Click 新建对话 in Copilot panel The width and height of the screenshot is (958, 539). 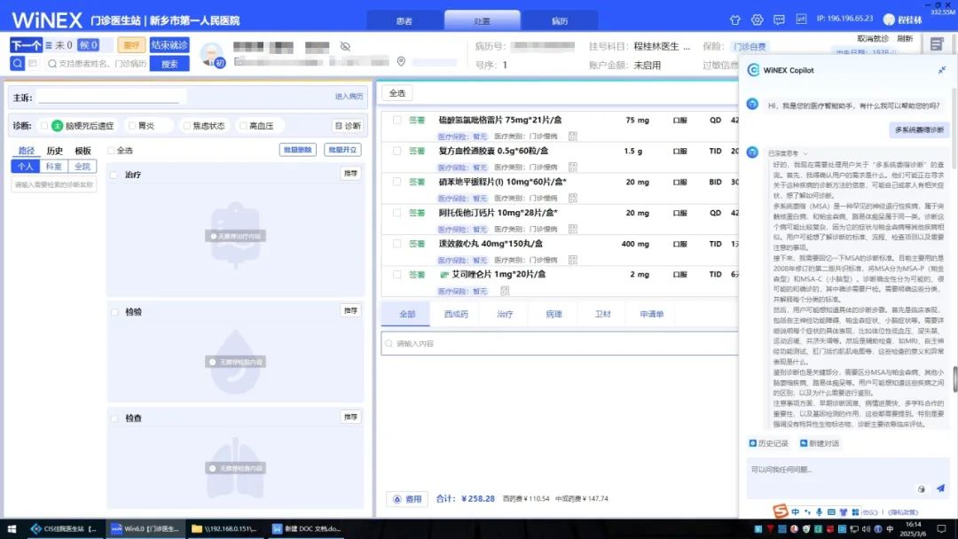coord(820,443)
